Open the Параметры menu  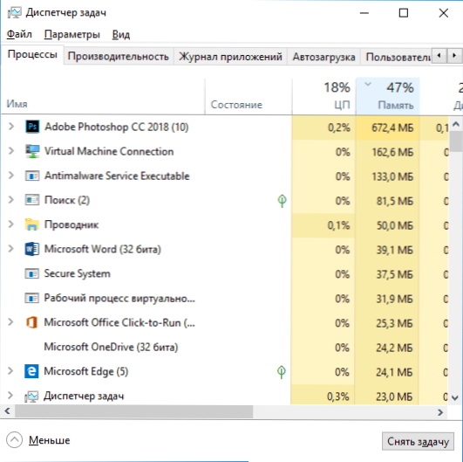coord(72,35)
